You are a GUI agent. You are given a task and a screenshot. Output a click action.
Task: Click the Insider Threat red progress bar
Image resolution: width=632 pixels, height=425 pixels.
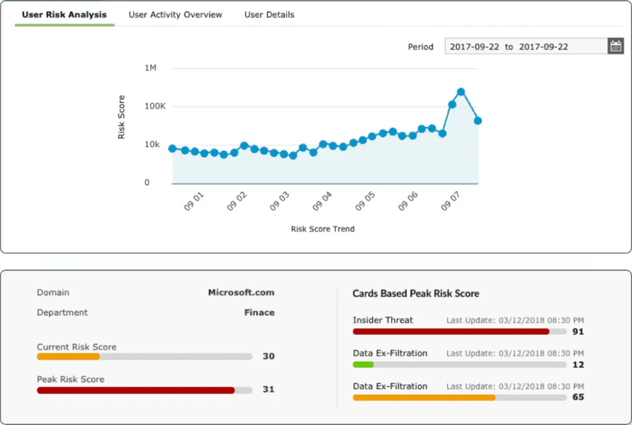click(451, 331)
